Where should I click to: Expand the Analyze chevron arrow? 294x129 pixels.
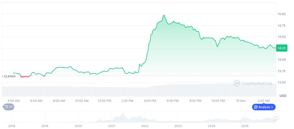coord(272,107)
